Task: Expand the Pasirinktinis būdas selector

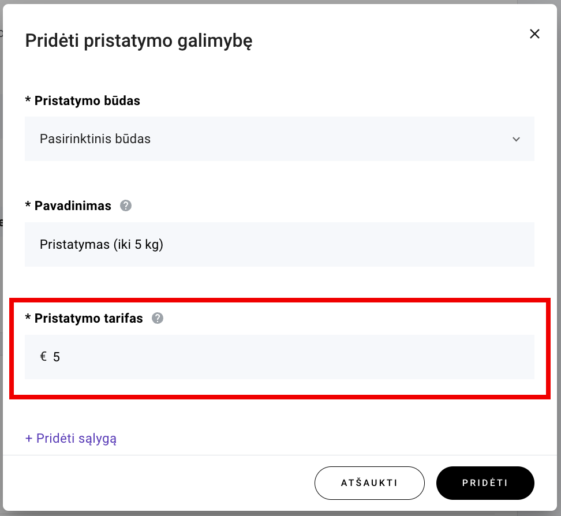Action: click(x=279, y=139)
